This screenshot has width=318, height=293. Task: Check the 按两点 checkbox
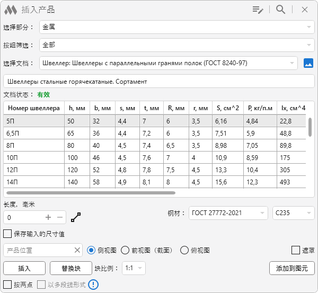pos(7,285)
